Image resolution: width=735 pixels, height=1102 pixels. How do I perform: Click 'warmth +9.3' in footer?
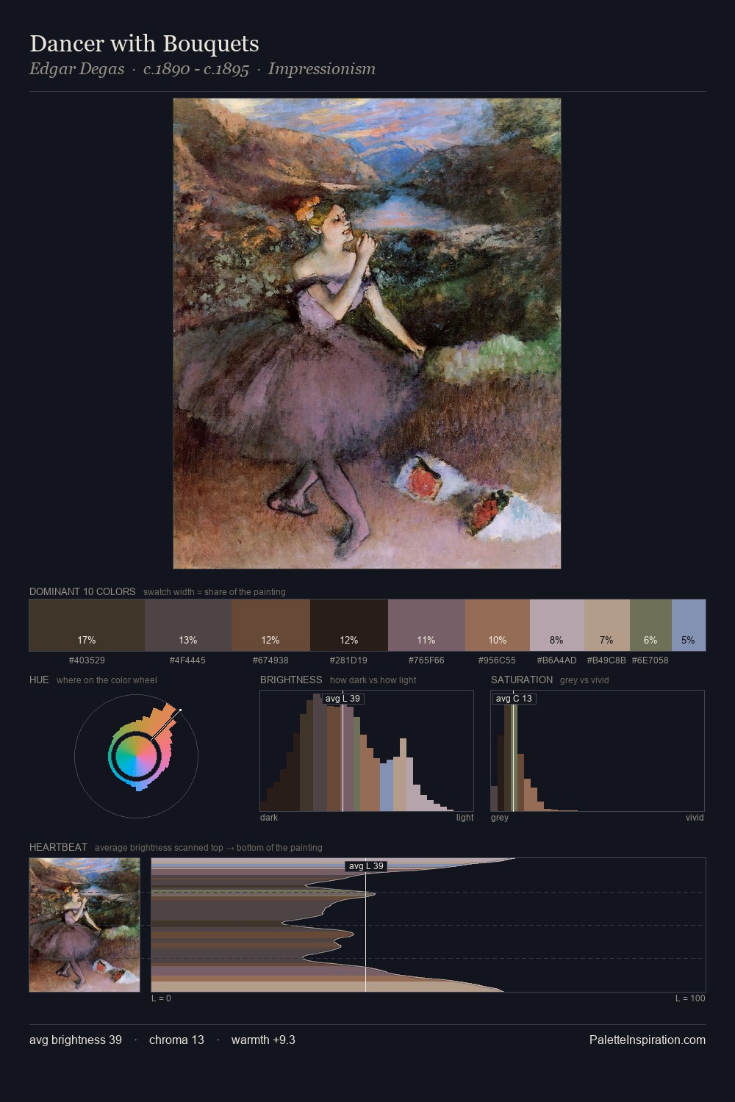(x=263, y=1040)
